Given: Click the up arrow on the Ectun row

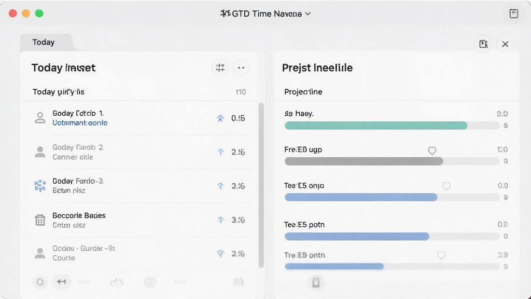Looking at the screenshot, I should click(220, 186).
